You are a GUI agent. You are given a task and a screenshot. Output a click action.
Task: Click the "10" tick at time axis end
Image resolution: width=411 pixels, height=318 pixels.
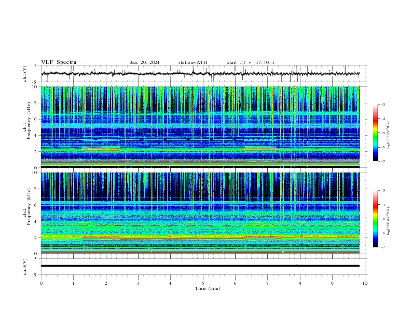tap(365, 283)
